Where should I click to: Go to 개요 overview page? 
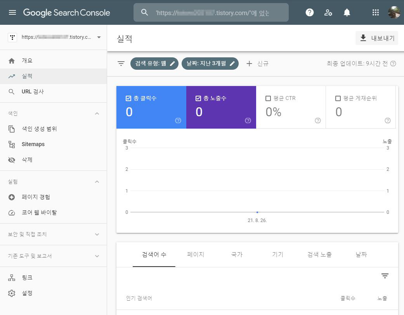53,61
